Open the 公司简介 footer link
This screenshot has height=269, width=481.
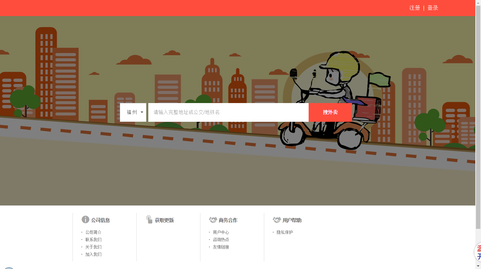(x=93, y=232)
